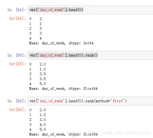153x138 pixels.
Task: Click the 4.0 value in Out[66]
Action: (x=43, y=124)
